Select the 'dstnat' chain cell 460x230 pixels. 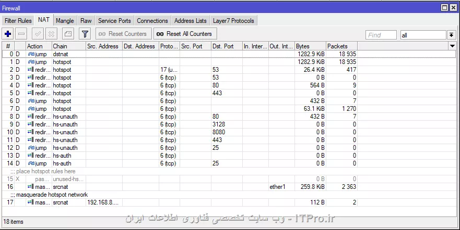68,54
